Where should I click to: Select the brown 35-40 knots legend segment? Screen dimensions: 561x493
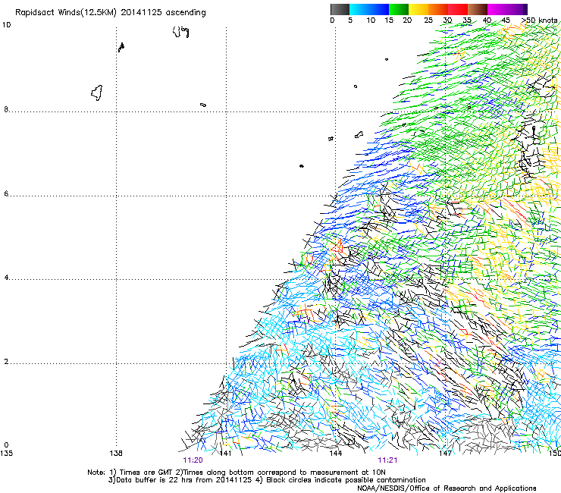tap(478, 9)
